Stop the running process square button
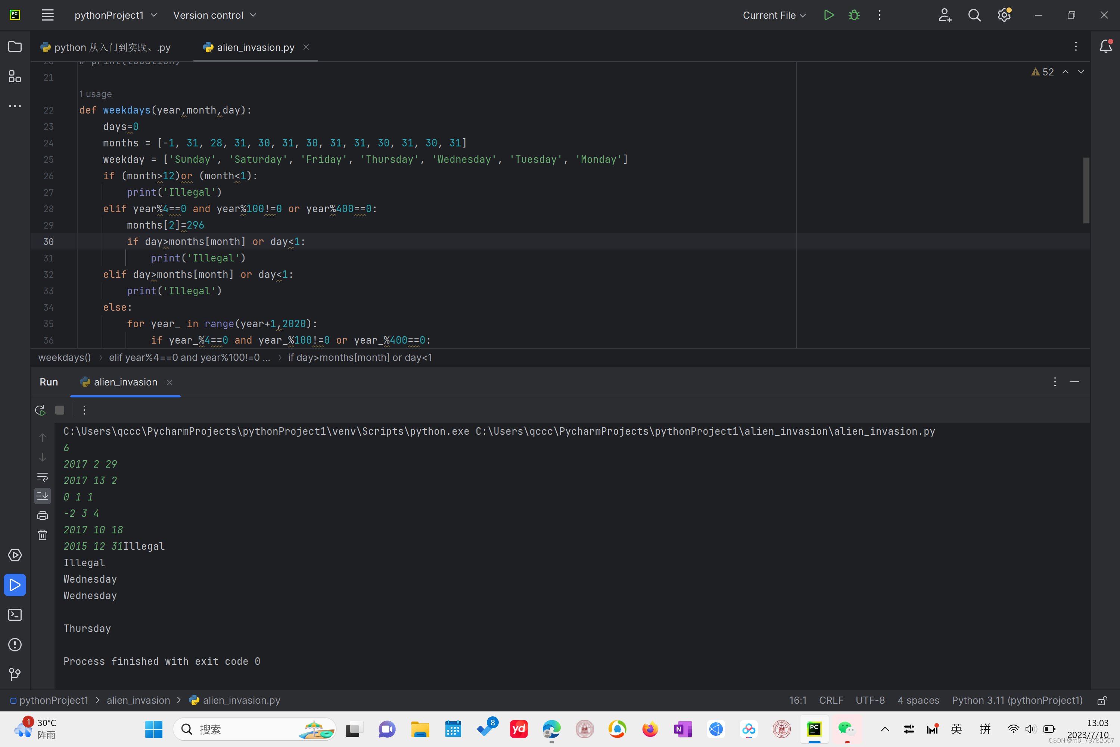The image size is (1120, 747). 59,410
